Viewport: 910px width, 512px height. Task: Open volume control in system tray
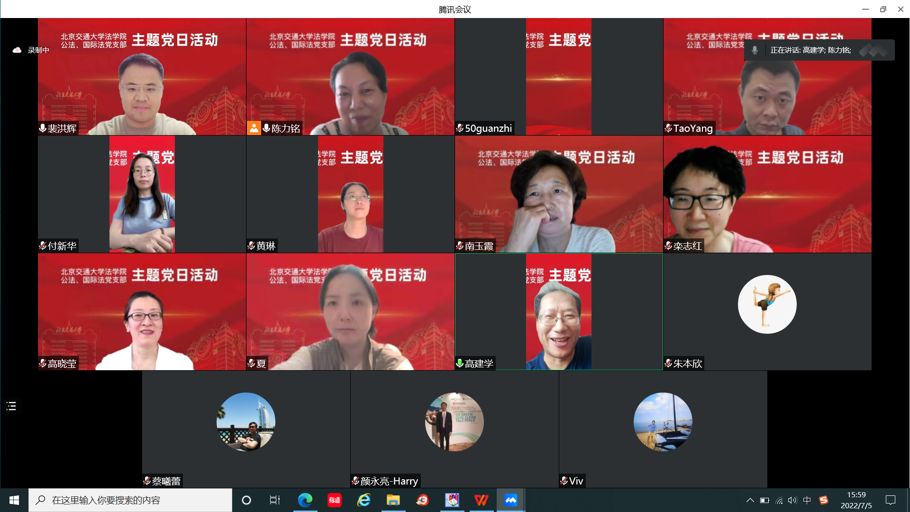click(792, 500)
